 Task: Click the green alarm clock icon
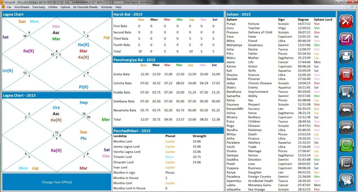point(346,145)
